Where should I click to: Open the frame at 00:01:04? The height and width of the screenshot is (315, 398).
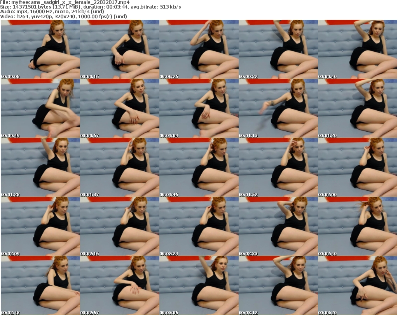click(199, 108)
